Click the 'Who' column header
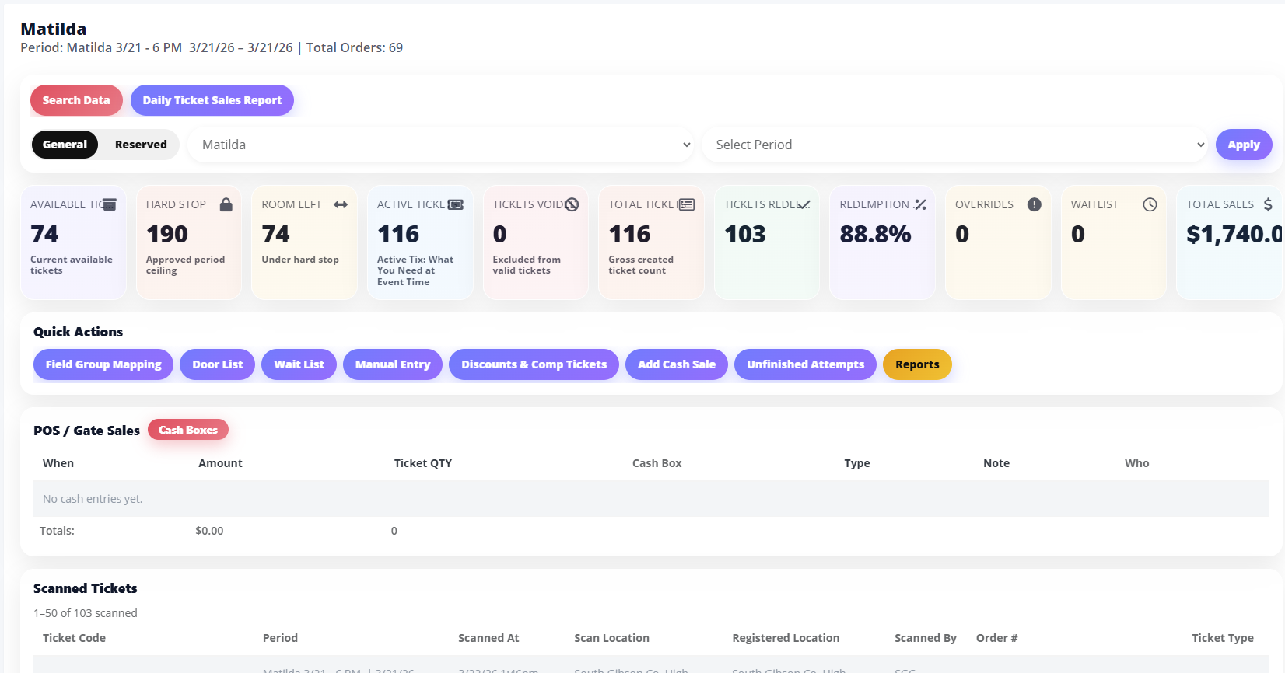The height and width of the screenshot is (673, 1285). [x=1137, y=463]
